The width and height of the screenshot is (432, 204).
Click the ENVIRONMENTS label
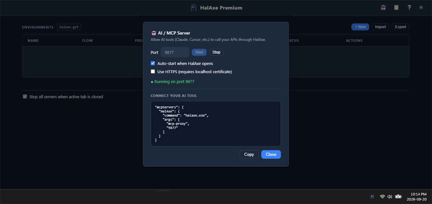tap(38, 27)
